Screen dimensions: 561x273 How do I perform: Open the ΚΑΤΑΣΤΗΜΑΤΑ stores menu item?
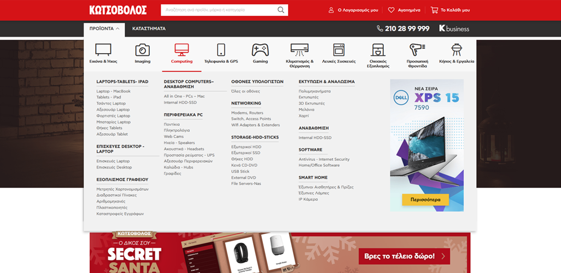coord(149,28)
